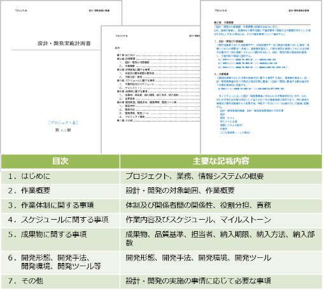Click the cell starting '成果物、品質基準、担当者'

221,239
